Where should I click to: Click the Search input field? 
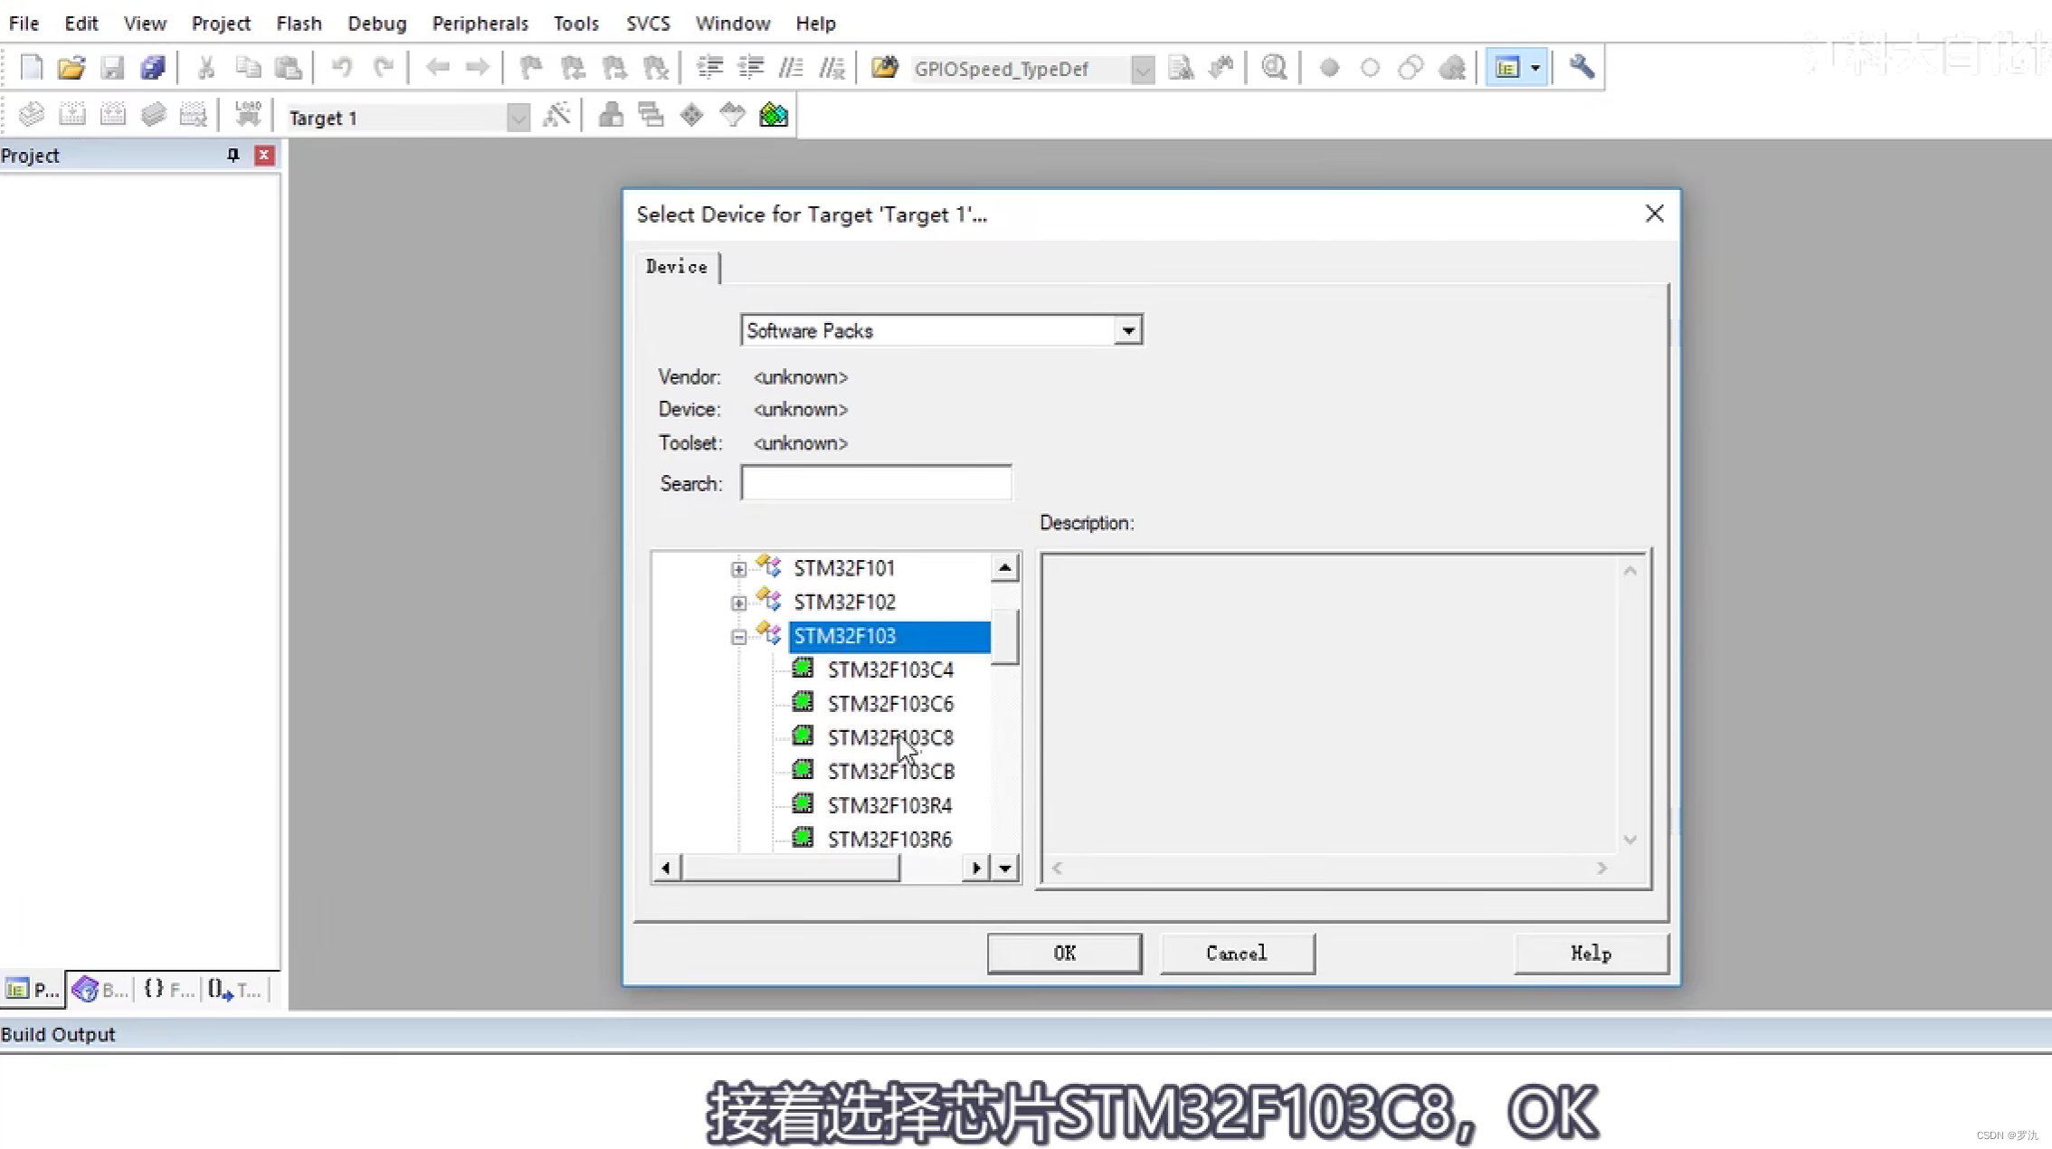click(x=875, y=483)
